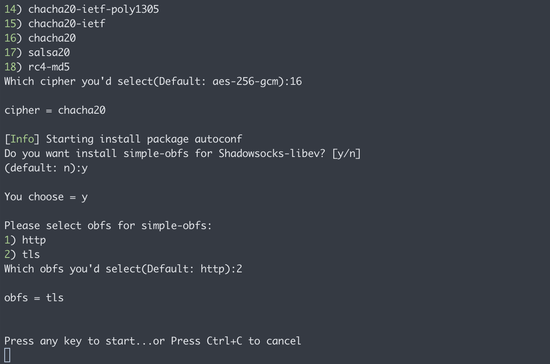Click the 'You choose = y' line

46,196
